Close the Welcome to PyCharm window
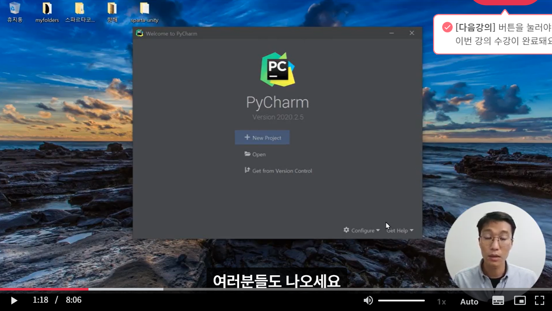Screen dimensions: 552x311 tap(412, 33)
